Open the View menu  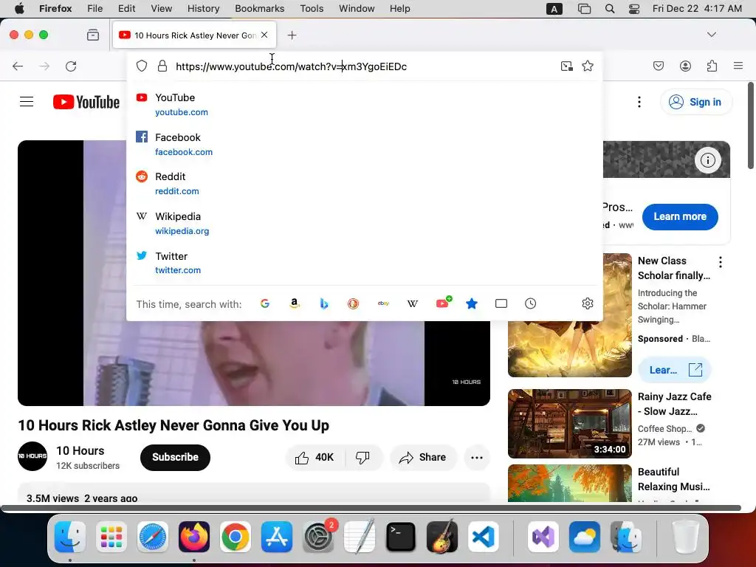click(161, 9)
